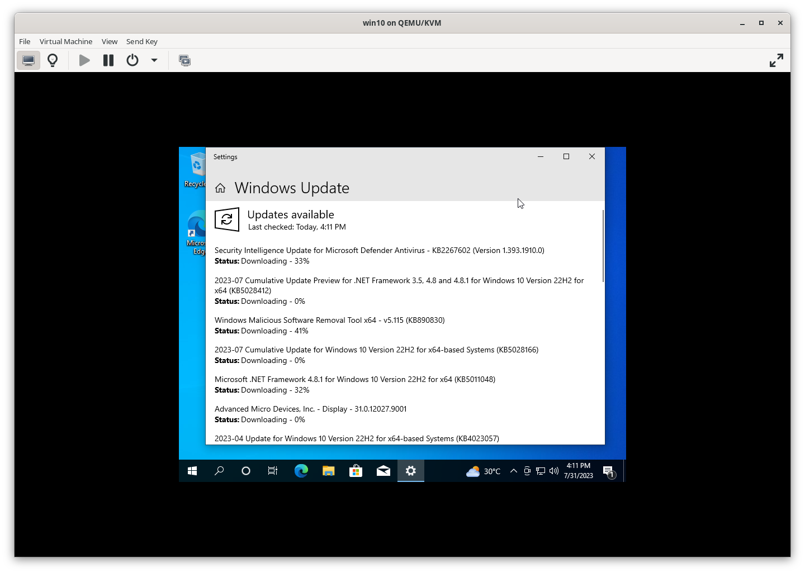Open Task View on taskbar
Screen dimensions: 805x573
[x=273, y=471]
